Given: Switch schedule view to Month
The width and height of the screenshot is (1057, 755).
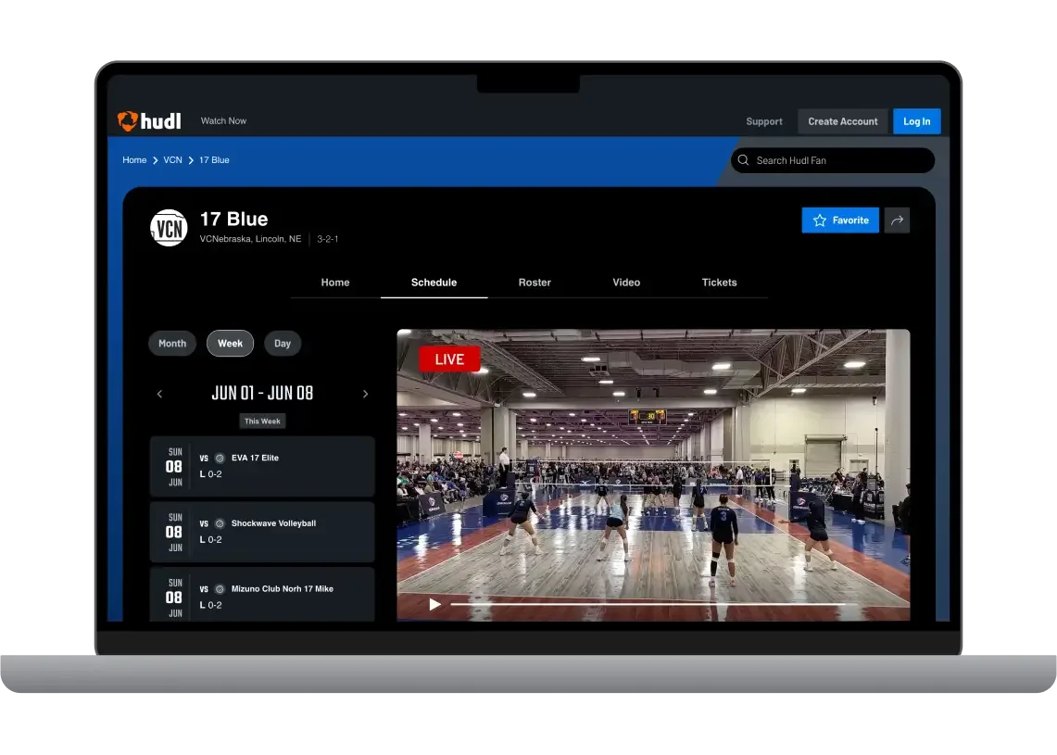Looking at the screenshot, I should pyautogui.click(x=171, y=343).
